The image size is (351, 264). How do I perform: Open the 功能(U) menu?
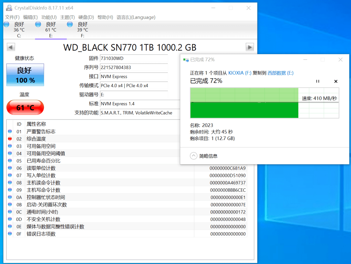(49, 17)
